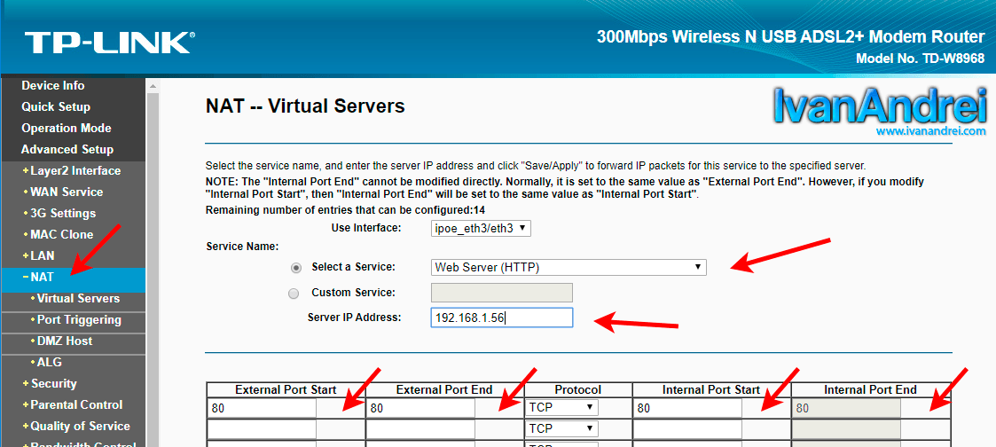
Task: Open Web Server (HTTP) service dropdown
Action: click(x=569, y=267)
